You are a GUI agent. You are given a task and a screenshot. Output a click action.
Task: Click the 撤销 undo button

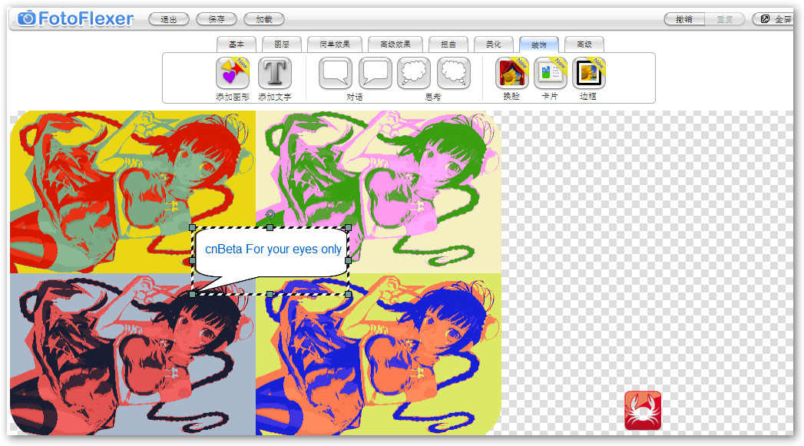(684, 19)
